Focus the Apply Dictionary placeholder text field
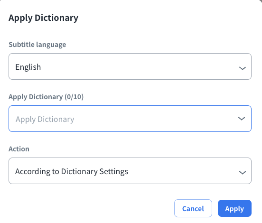The height and width of the screenshot is (223, 262). [x=45, y=120]
